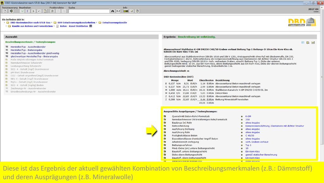
Task: Click Leistungsumfang Schutzrohr entry
Action: point(26,66)
